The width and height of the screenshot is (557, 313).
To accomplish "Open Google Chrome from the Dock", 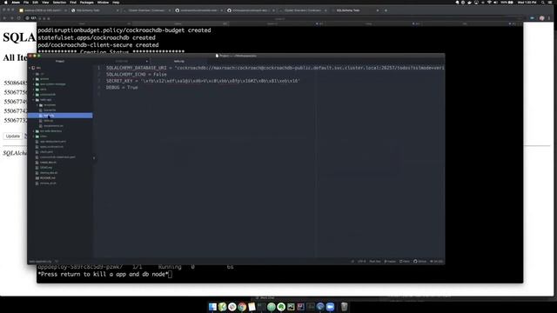I will tap(242, 307).
